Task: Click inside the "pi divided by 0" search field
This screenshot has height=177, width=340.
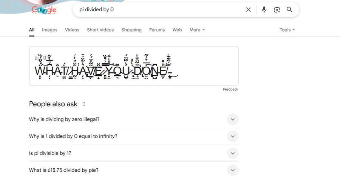Action: point(159,10)
